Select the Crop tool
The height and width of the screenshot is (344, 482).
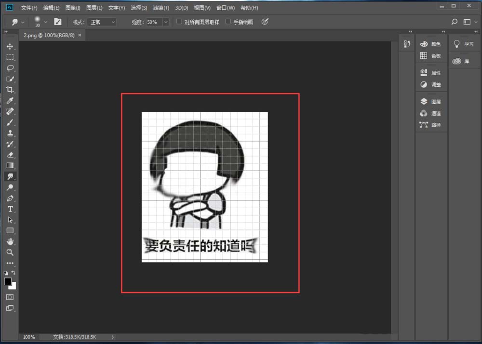pos(10,90)
